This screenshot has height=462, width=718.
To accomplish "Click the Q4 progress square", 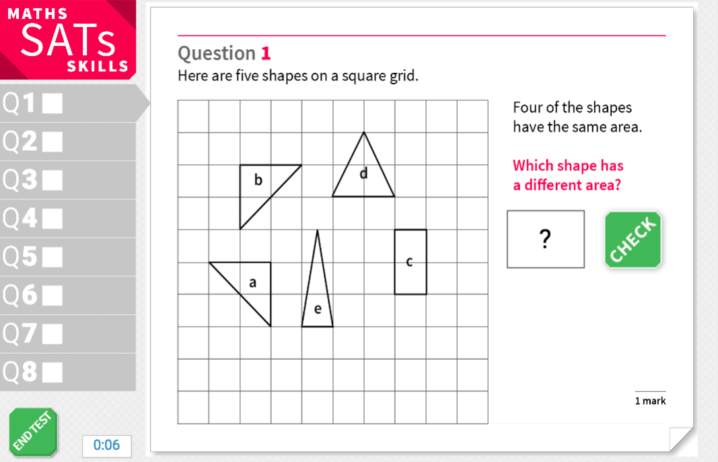I will click(54, 218).
